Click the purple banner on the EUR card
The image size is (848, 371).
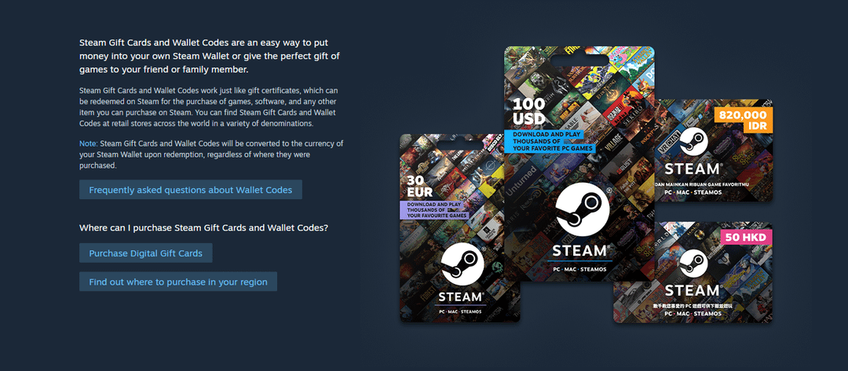[x=434, y=210]
